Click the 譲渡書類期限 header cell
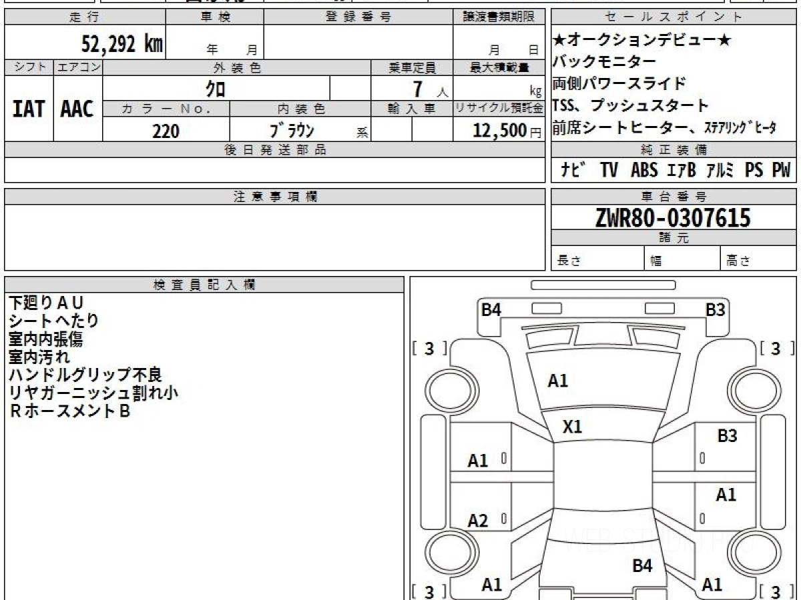This screenshot has height=600, width=801. coord(499,18)
